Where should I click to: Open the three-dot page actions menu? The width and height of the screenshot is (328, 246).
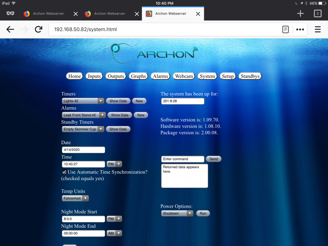(300, 30)
